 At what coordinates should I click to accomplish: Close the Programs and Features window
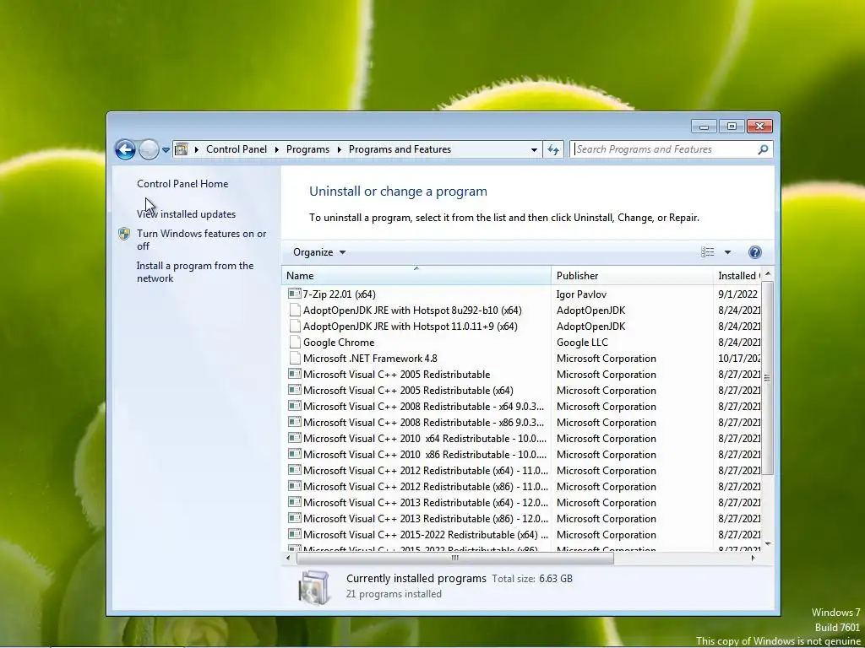coord(759,127)
